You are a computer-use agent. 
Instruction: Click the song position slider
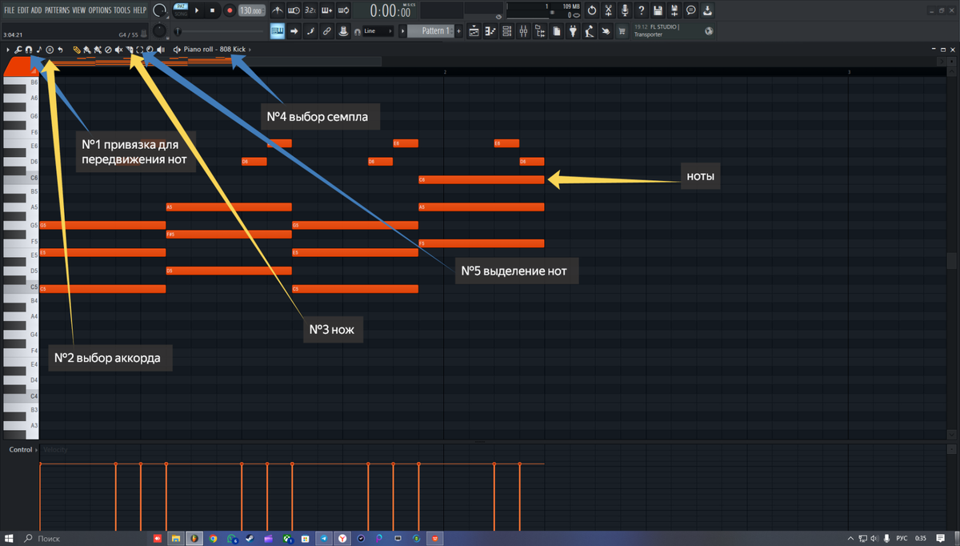[218, 31]
